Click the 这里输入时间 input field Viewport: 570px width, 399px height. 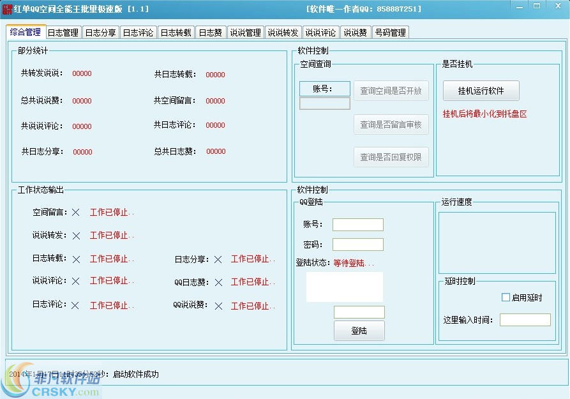[525, 320]
